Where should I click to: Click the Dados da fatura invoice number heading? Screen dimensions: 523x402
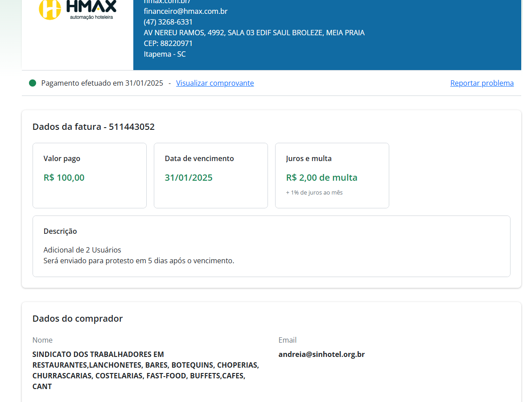click(93, 127)
